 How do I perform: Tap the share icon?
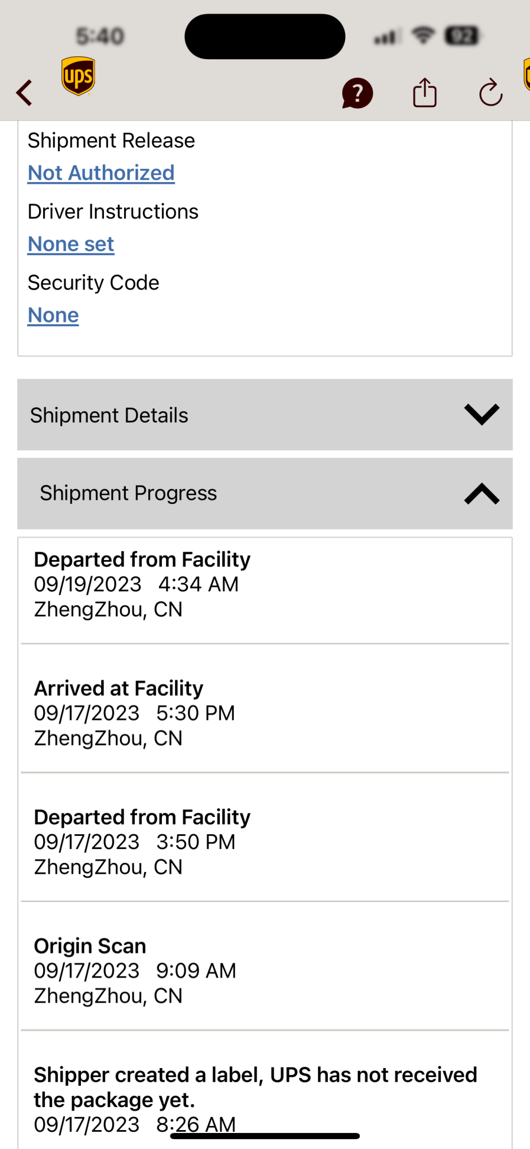tap(425, 92)
